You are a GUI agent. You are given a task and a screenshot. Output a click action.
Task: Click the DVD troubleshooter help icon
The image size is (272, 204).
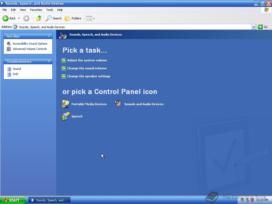click(9, 74)
